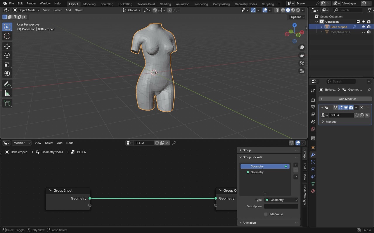Activate the Annotate tool
Screen dimensions: 374x233
pyautogui.click(x=7, y=84)
